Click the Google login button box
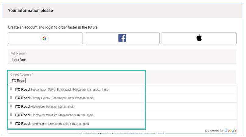The width and height of the screenshot is (246, 137). coord(45,39)
